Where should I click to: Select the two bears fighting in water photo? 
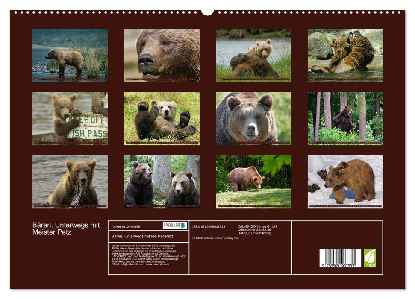point(345,55)
